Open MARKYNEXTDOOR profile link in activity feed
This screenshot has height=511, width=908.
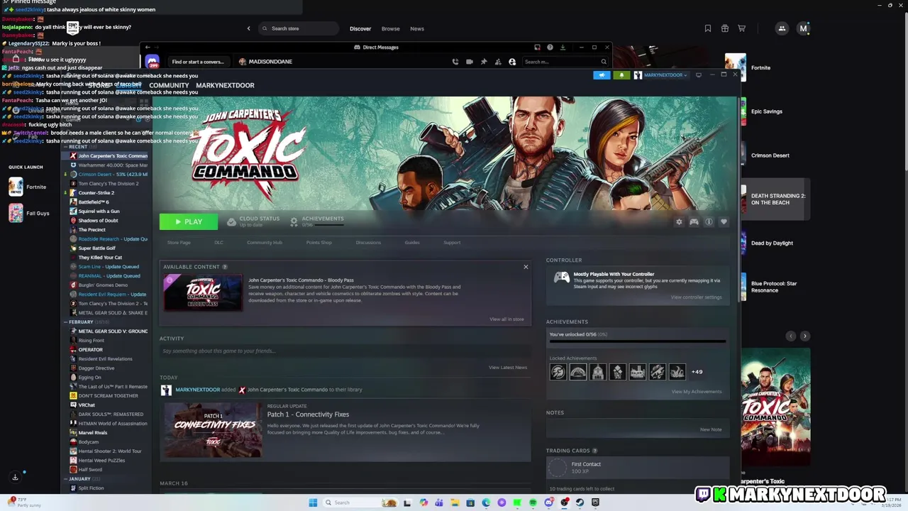point(197,390)
